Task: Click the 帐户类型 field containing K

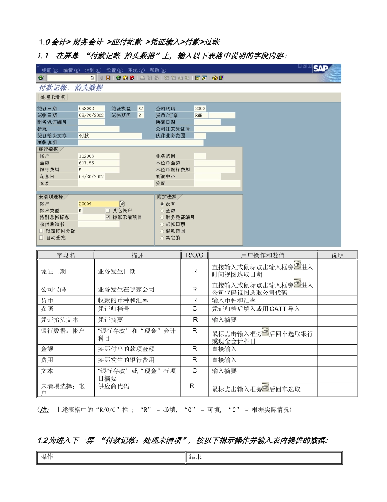Action: (80, 211)
